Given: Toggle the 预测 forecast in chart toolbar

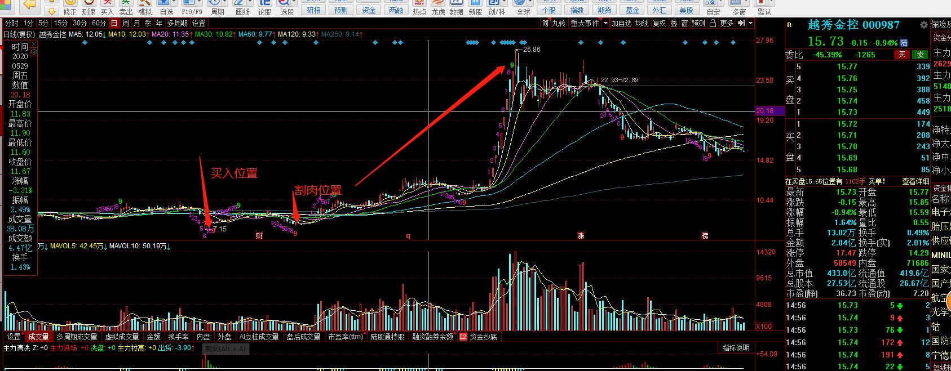Looking at the screenshot, I should pos(698,23).
